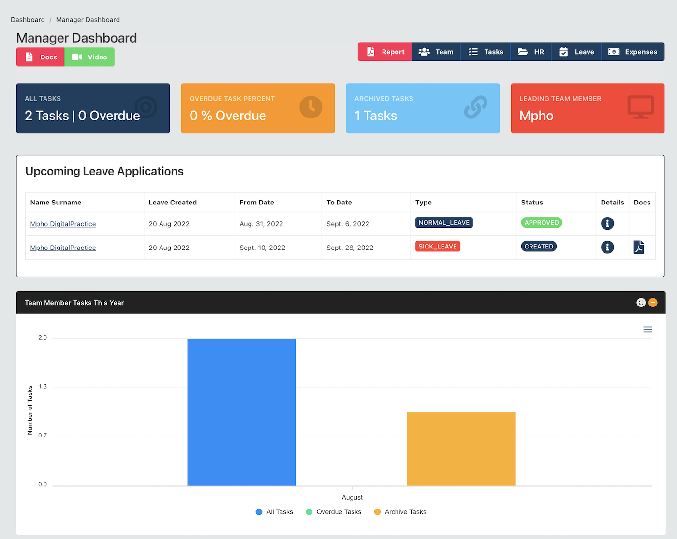Click the Details column header
The image size is (677, 539).
pos(612,203)
